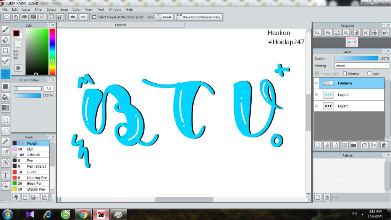Screen dimensions: 391x220
Task: Toggle the Protect Alpha checkbox
Action: [317, 74]
